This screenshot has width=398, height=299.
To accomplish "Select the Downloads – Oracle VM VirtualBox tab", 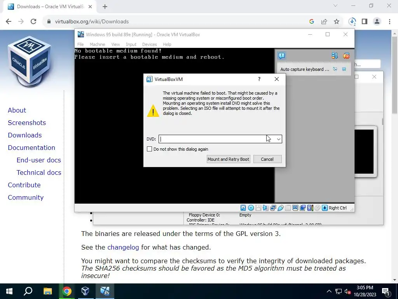I will tap(49, 7).
